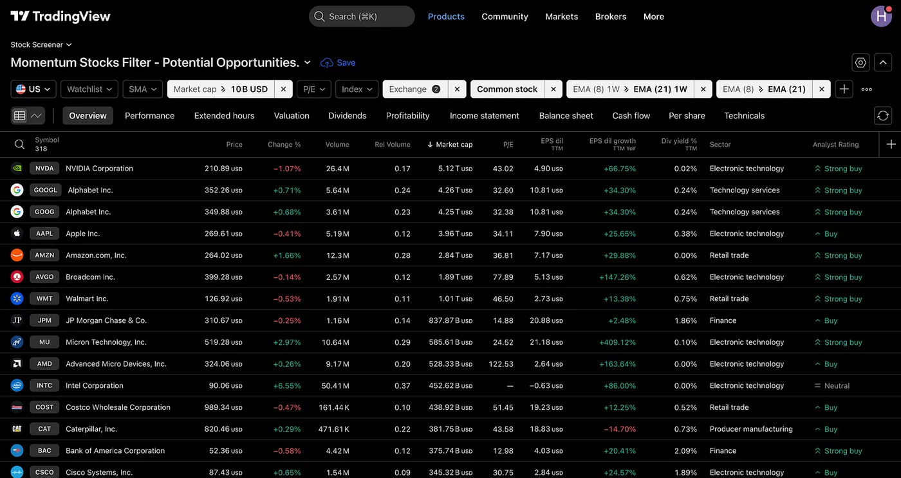Viewport: 901px width, 478px height.
Task: Switch to chart view
Action: (x=37, y=116)
